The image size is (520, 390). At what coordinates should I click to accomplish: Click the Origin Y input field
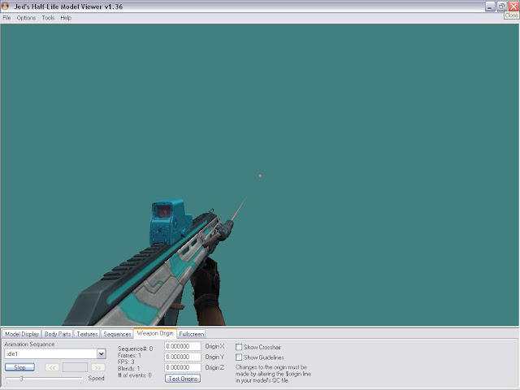pyautogui.click(x=182, y=357)
